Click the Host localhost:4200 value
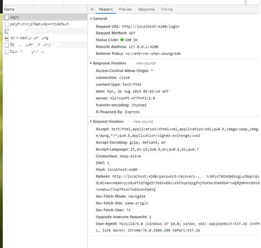261x248 pixels. [x=122, y=170]
